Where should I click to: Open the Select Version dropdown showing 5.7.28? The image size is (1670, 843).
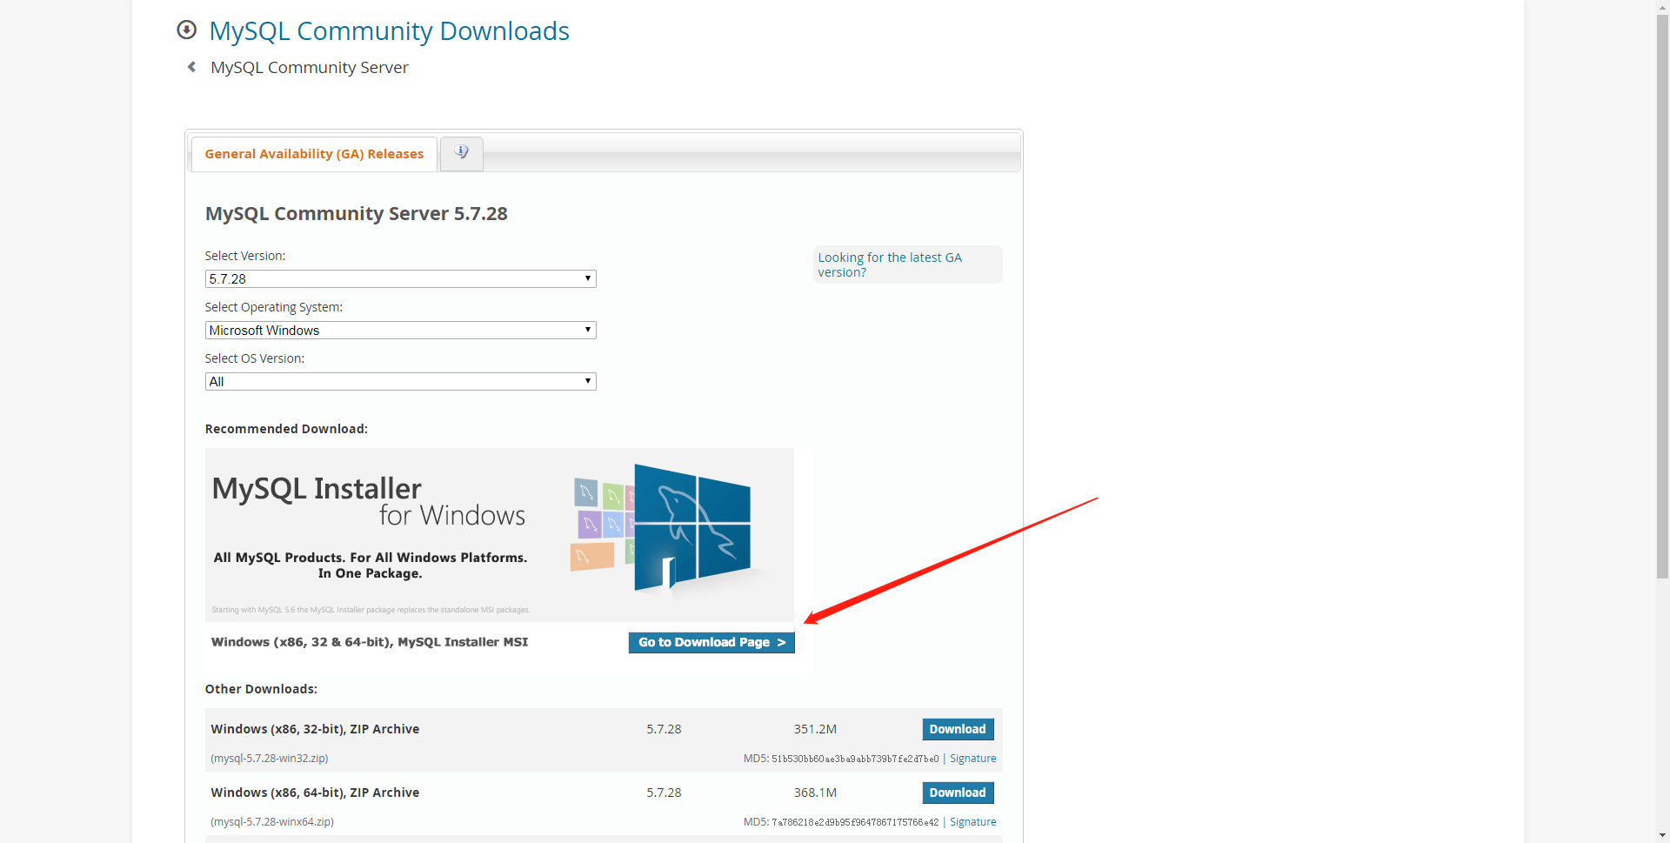coord(400,278)
